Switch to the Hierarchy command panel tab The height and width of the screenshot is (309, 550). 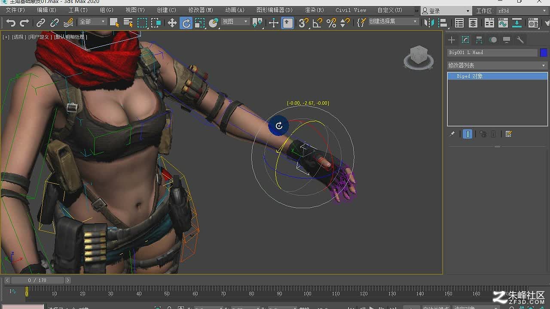[479, 40]
